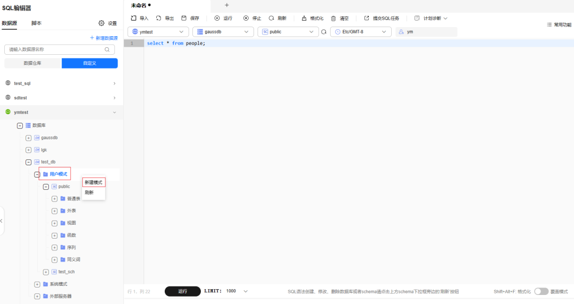
Task: Collapse the ymtest data source chevron
Action: click(x=115, y=112)
